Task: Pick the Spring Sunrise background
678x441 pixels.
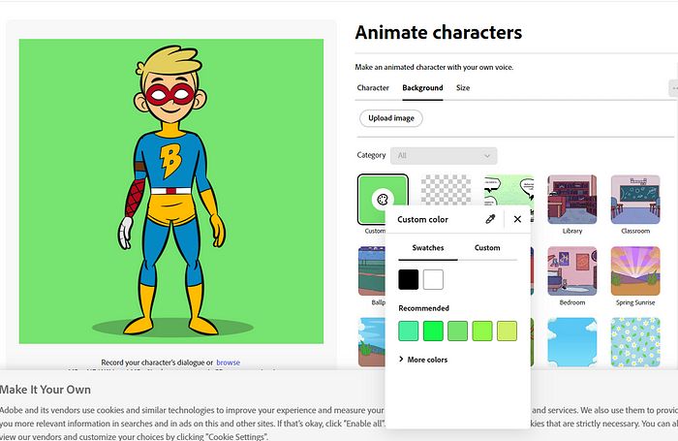Action: pos(635,270)
